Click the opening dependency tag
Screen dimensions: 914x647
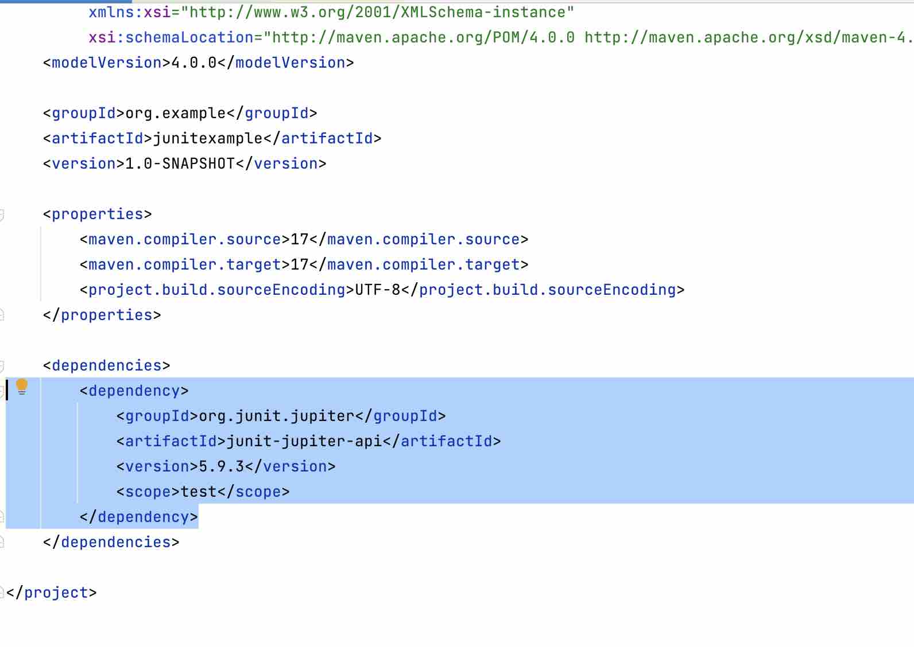[x=134, y=391]
